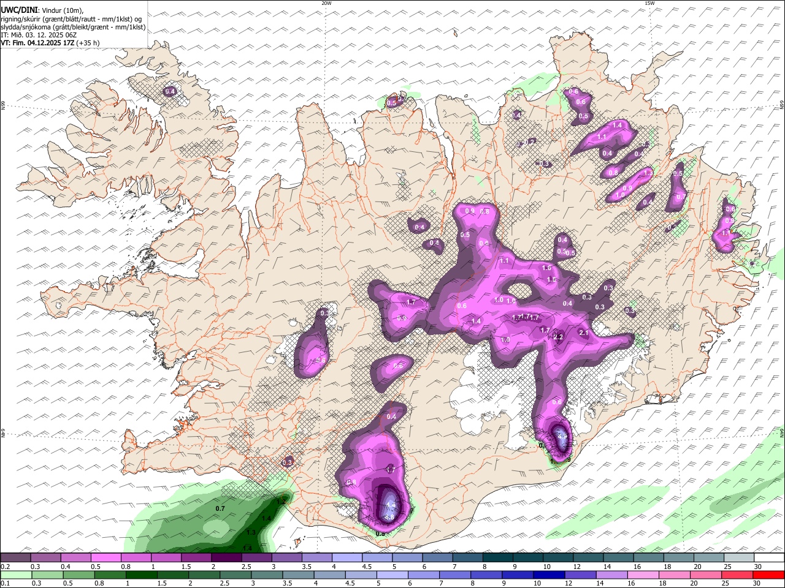This screenshot has height=588, width=785.
Task: Click the IT: Mið. 03. 12. 2025 06Z line
Action: click(x=39, y=35)
